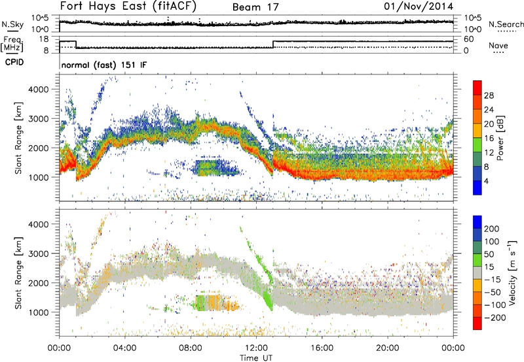This screenshot has height=362, width=524.
Task: Click the gray segment of the Velocity colorbar
Action: tap(477, 273)
